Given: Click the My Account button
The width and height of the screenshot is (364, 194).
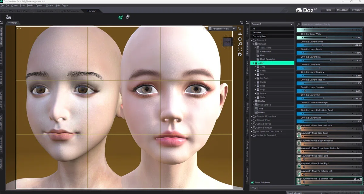Looking at the screenshot, I should 342,10.
